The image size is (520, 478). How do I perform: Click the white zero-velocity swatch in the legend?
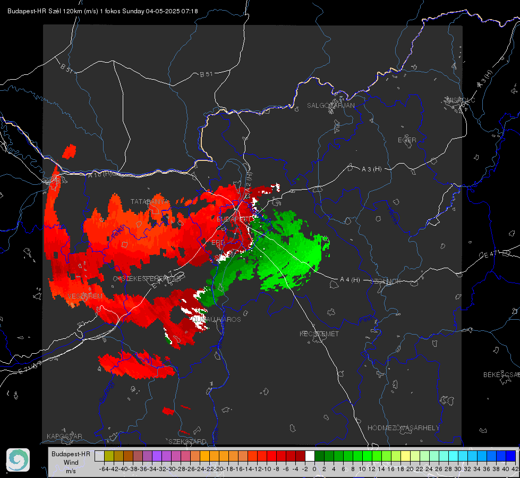[x=310, y=456]
